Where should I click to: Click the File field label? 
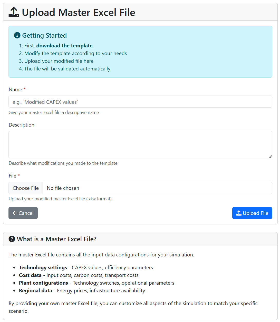(x=12, y=176)
